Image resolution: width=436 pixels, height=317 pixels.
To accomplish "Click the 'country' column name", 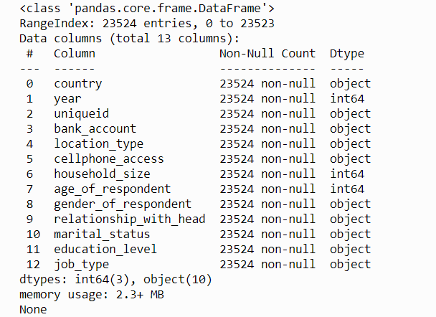I will click(x=78, y=83).
